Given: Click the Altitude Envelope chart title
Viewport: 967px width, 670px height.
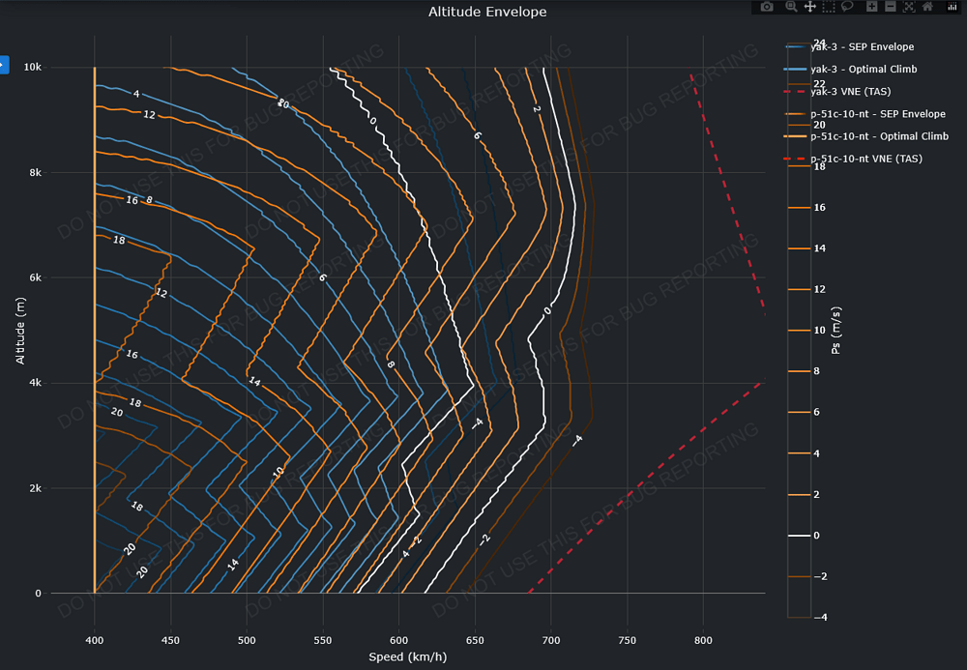Looking at the screenshot, I should pyautogui.click(x=487, y=13).
